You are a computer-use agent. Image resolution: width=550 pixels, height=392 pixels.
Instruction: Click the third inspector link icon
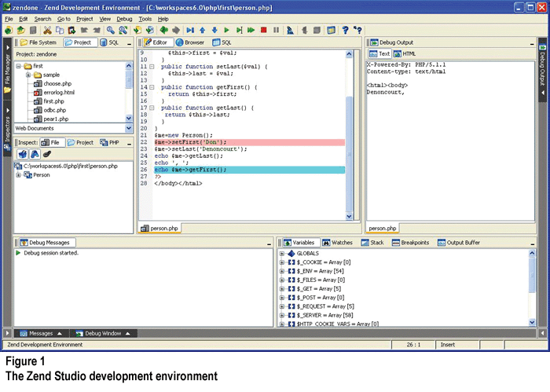coord(47,154)
